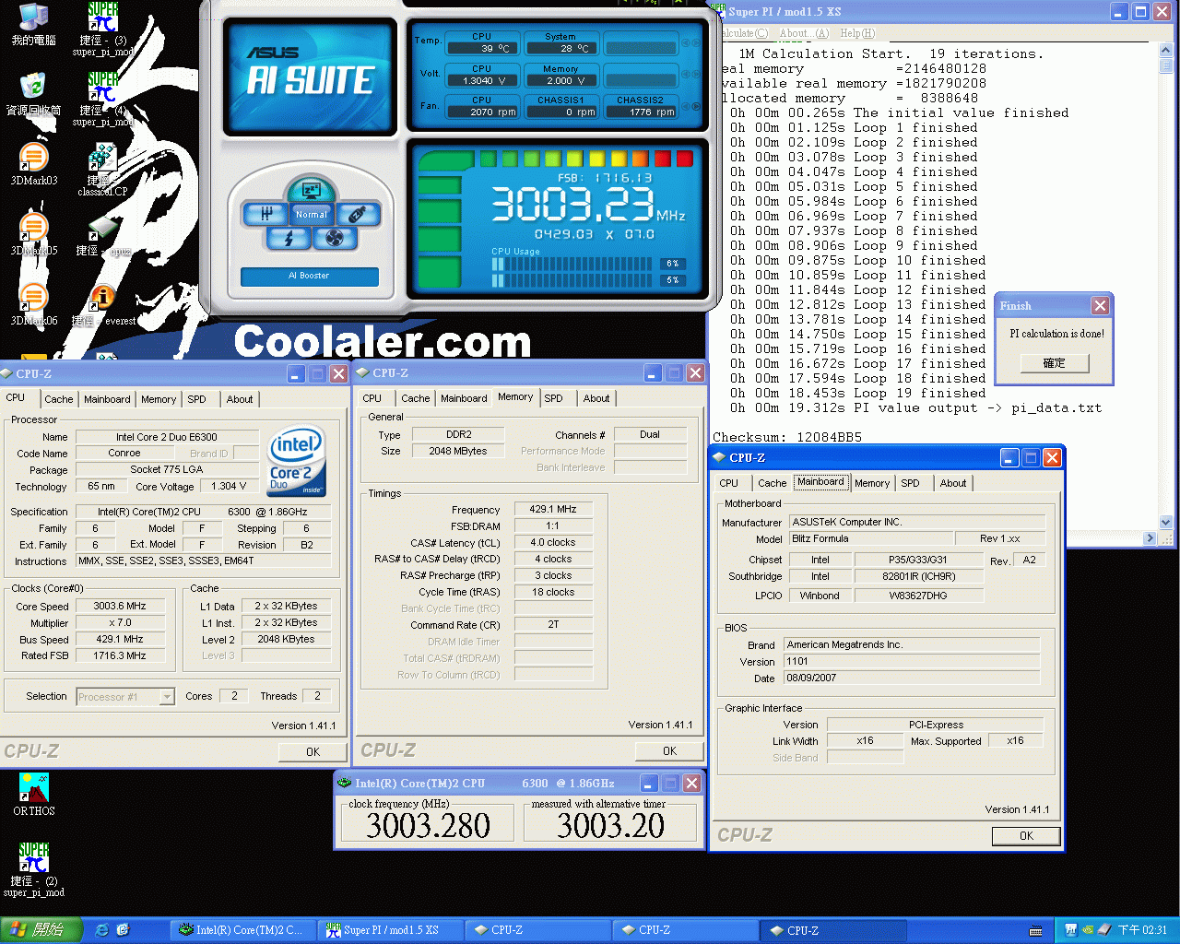The image size is (1180, 944).
Task: Open the Recycle Bin desktop icon
Action: [x=33, y=92]
